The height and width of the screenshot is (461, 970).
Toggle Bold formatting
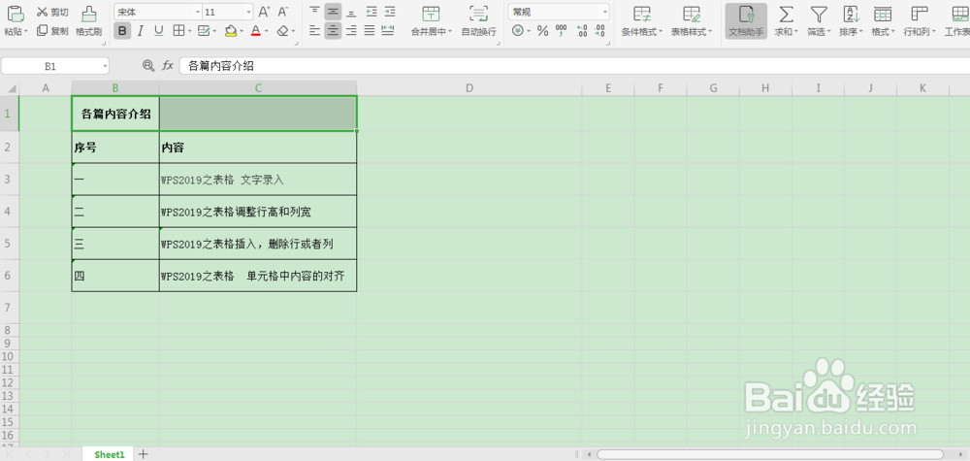point(122,31)
